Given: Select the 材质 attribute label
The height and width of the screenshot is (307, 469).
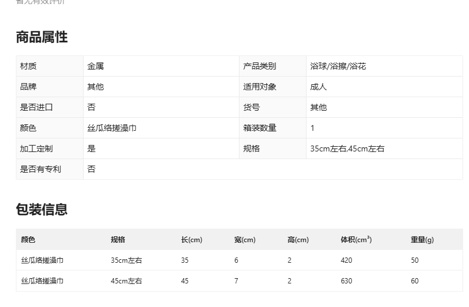Looking at the screenshot, I should pos(28,66).
